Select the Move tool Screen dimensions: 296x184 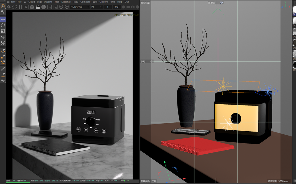[3, 19]
